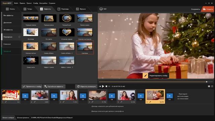Click Сбросить анимацию button
This screenshot has height=121, width=215.
tap(86, 86)
